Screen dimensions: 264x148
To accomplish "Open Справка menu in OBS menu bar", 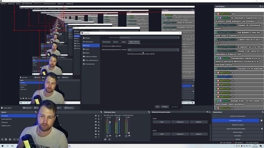I will pyautogui.click(x=69, y=4).
